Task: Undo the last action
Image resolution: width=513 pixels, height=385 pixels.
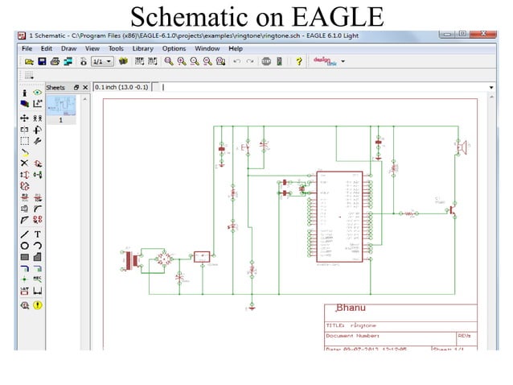Action: tap(237, 61)
